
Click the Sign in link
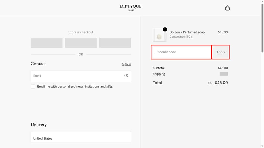[x=126, y=64]
